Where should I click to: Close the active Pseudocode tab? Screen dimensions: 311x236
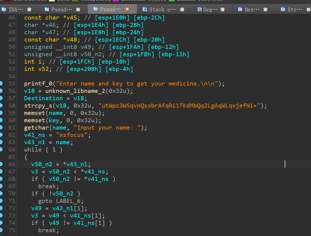click(x=127, y=9)
